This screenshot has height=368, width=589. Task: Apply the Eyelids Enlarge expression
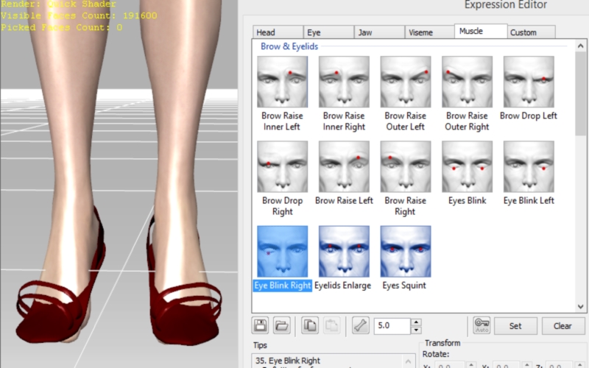tap(344, 252)
